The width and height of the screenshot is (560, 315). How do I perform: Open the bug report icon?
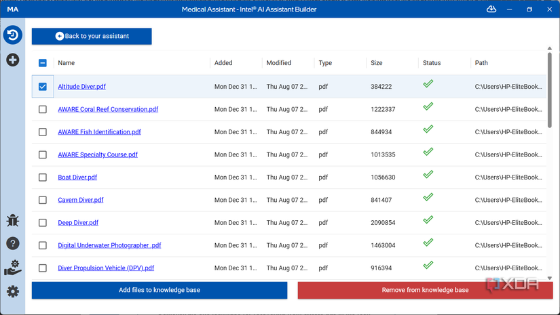(12, 220)
